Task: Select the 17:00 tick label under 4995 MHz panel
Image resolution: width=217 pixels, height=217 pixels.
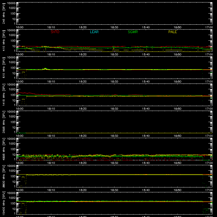Action: (209, 163)
